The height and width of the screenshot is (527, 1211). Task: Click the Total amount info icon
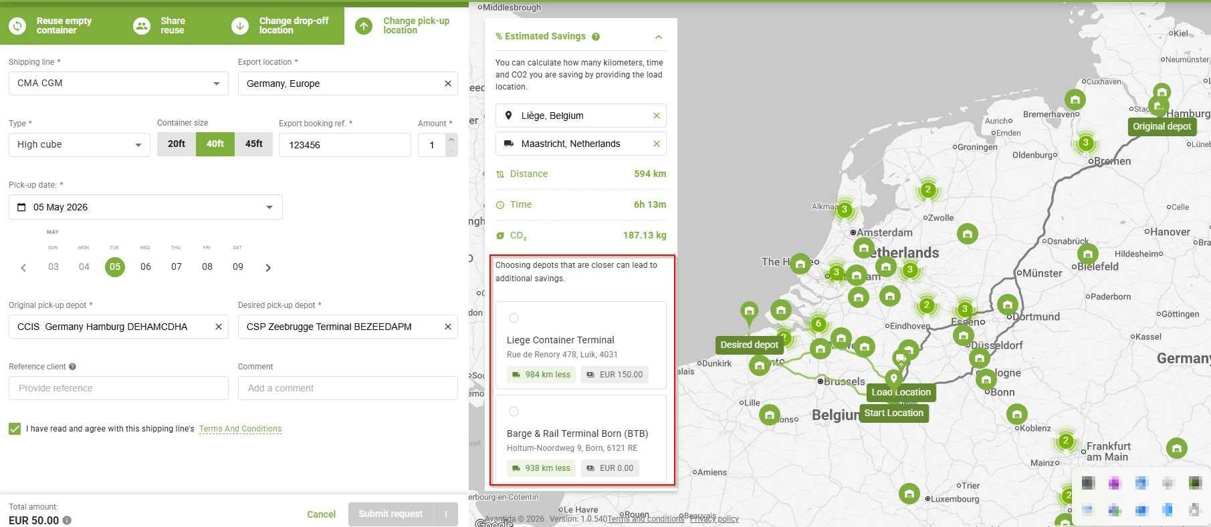(67, 520)
